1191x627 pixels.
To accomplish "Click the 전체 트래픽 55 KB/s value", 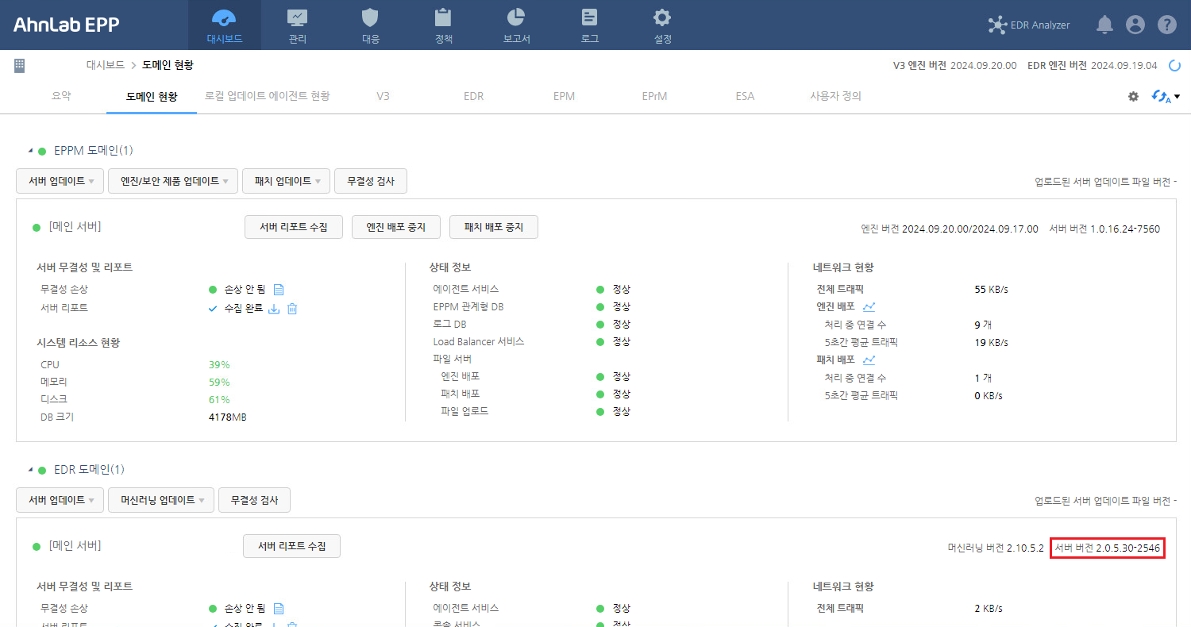I will [x=991, y=289].
